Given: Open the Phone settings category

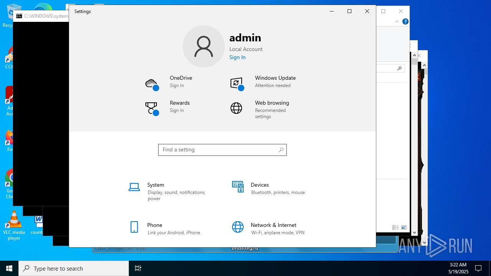Looking at the screenshot, I should point(165,228).
